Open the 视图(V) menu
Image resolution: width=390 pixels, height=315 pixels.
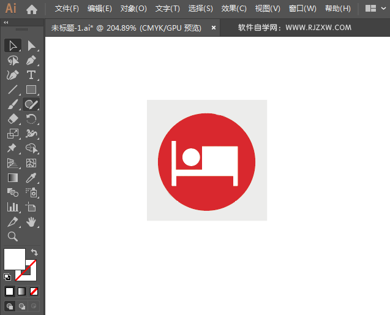point(268,9)
